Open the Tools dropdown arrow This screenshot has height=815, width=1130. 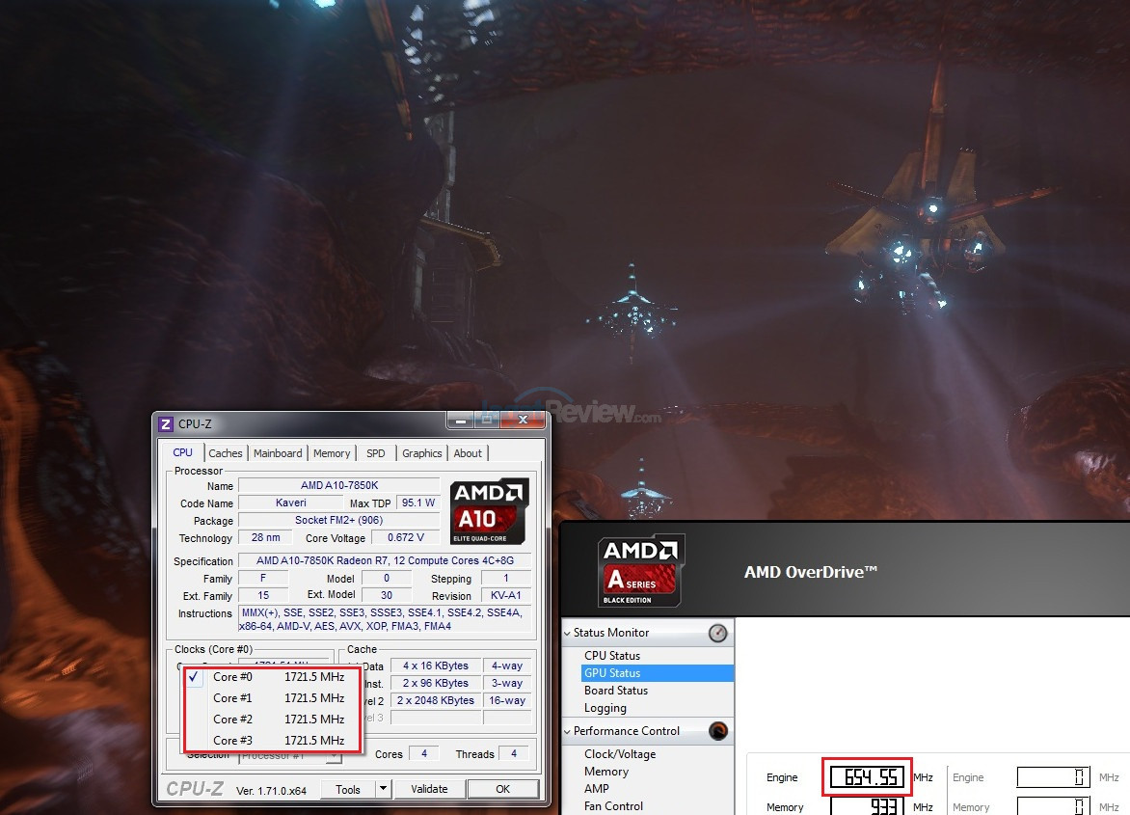pos(384,788)
